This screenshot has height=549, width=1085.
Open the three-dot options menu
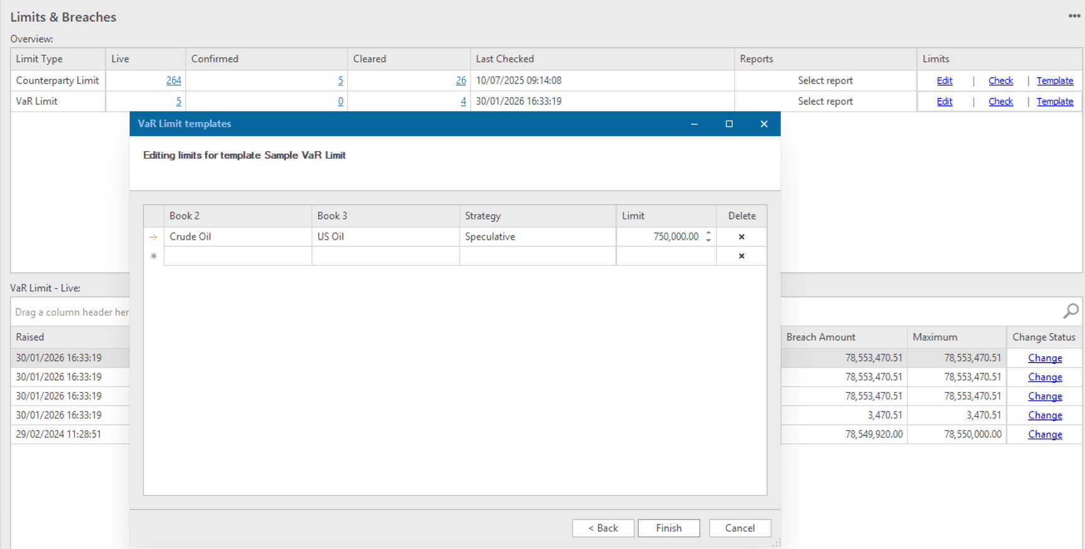[1074, 16]
